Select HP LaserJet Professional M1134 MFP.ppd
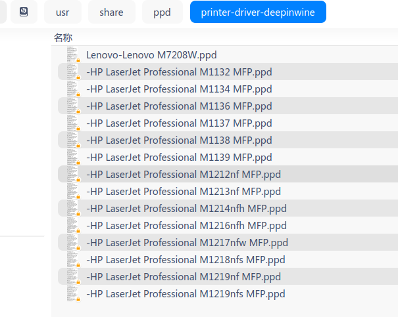Viewport: 398px width, 317px height. tap(179, 89)
